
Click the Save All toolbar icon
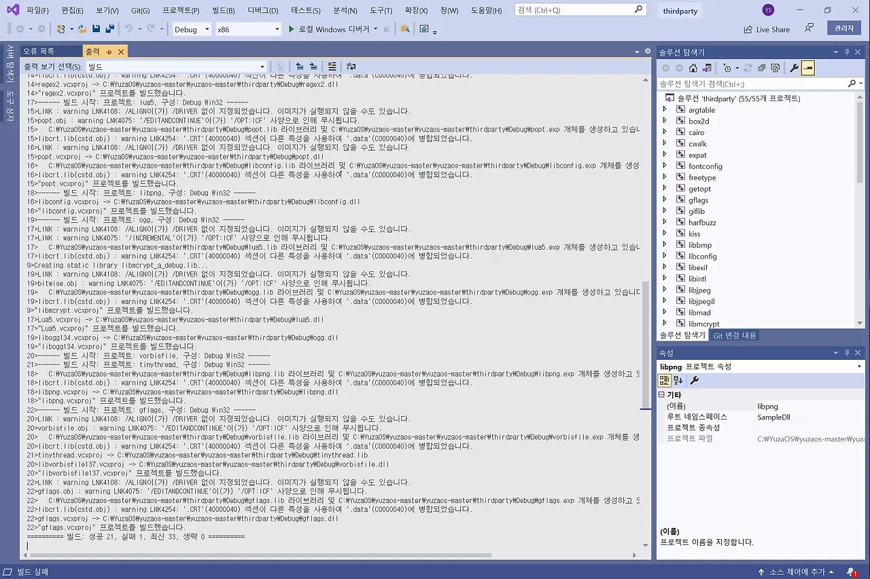click(x=109, y=29)
